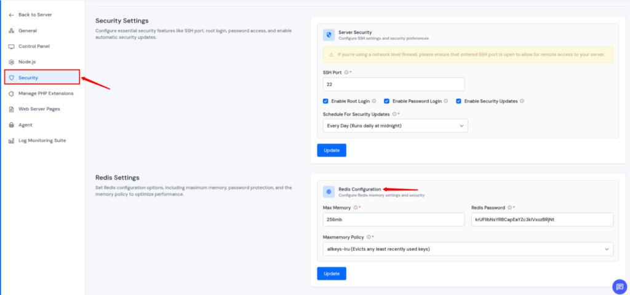The height and width of the screenshot is (295, 630).
Task: Open the Manage PHP Extensions menu item
Action: point(46,93)
